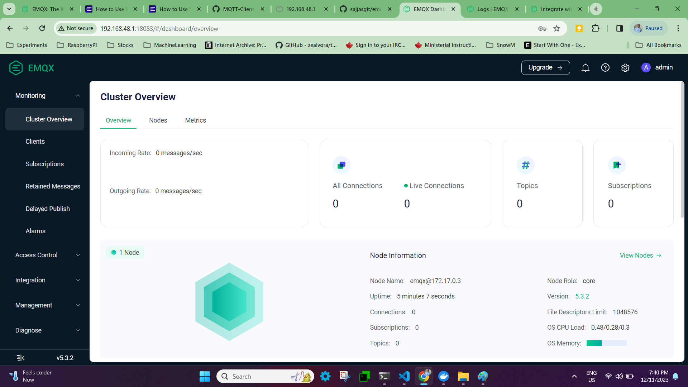Click the OS Memory usage bar

607,343
